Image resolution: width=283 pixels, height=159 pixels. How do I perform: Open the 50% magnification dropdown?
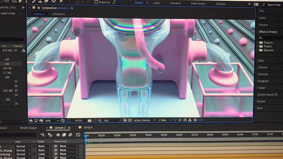(x=52, y=121)
